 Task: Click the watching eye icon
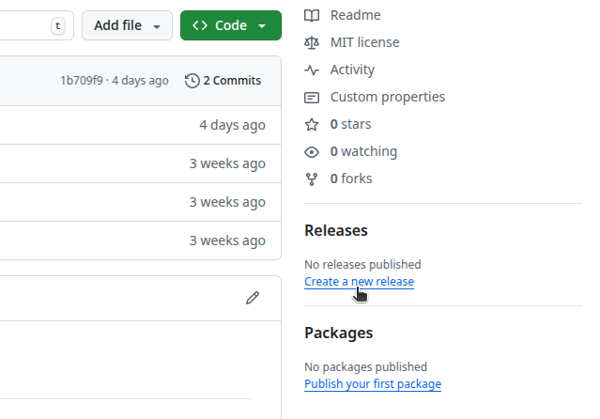(x=313, y=152)
